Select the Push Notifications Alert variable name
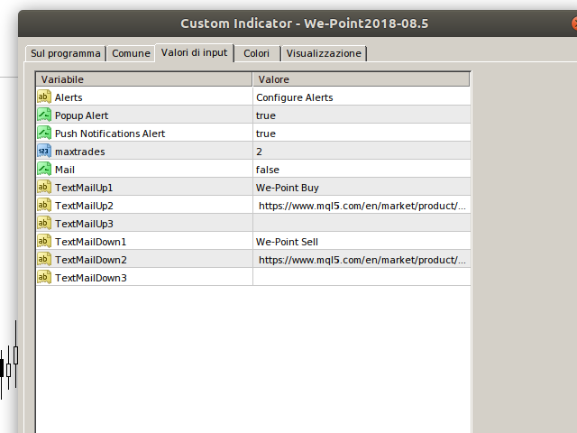 click(110, 134)
